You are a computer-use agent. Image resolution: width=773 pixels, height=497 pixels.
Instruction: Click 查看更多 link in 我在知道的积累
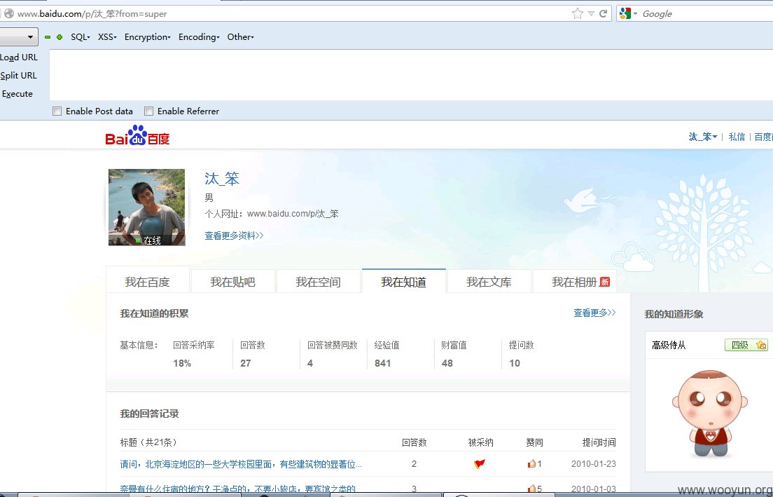coord(594,313)
